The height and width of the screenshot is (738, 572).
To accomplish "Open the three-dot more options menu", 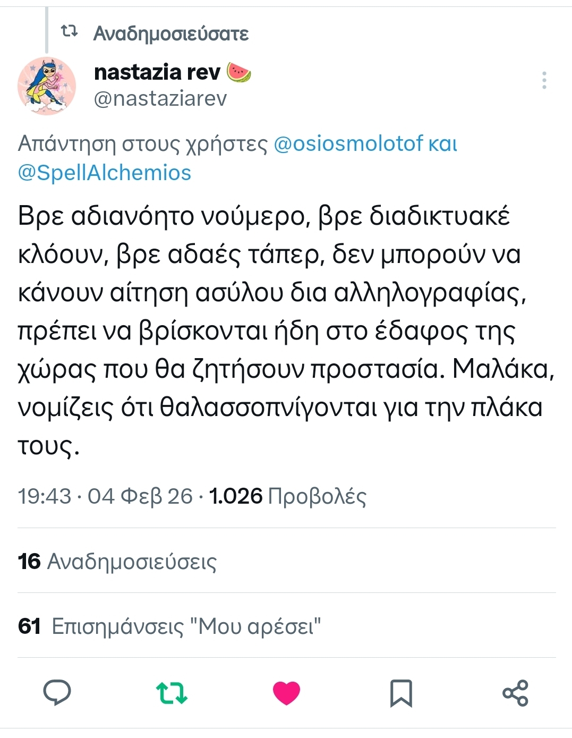I will 544,80.
